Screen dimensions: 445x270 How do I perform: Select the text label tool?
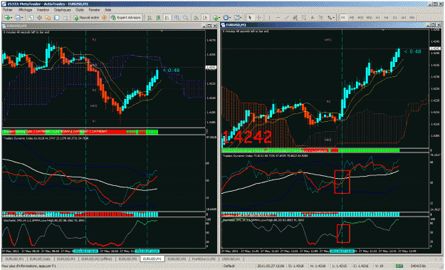(321, 18)
